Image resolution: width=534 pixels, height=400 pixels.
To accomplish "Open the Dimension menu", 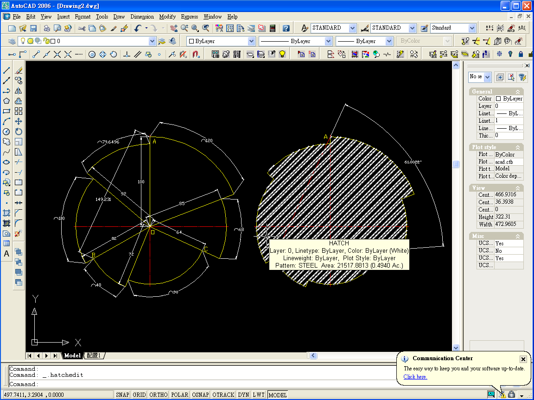I will point(142,17).
